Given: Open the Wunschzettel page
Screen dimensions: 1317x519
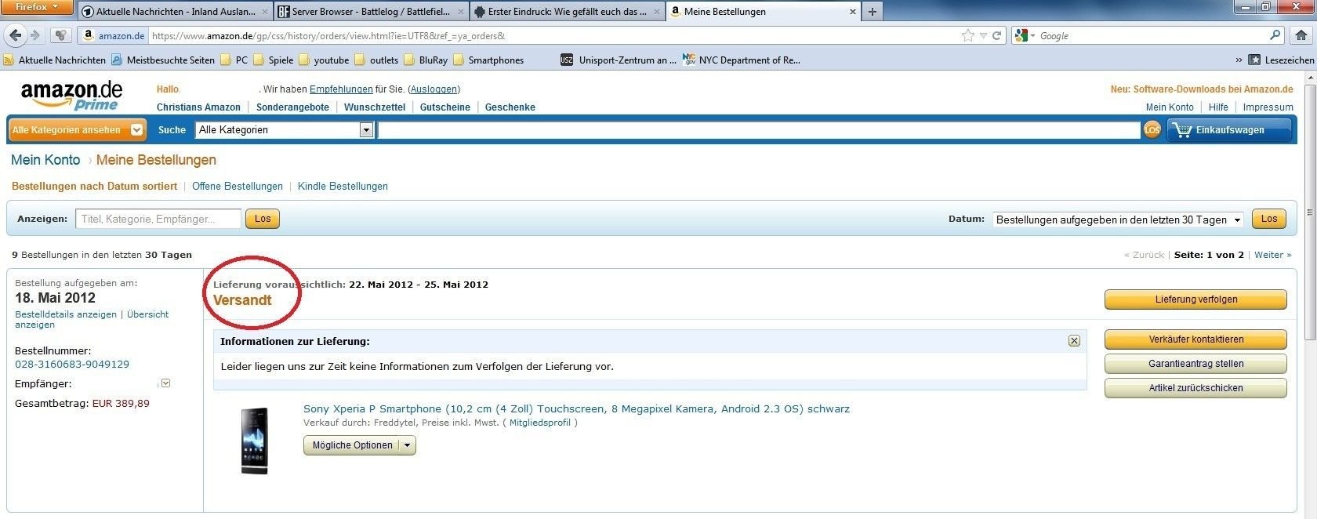Looking at the screenshot, I should [x=375, y=107].
